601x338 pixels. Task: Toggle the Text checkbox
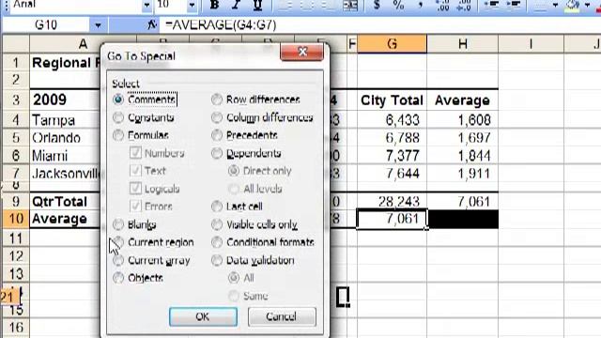coord(135,171)
